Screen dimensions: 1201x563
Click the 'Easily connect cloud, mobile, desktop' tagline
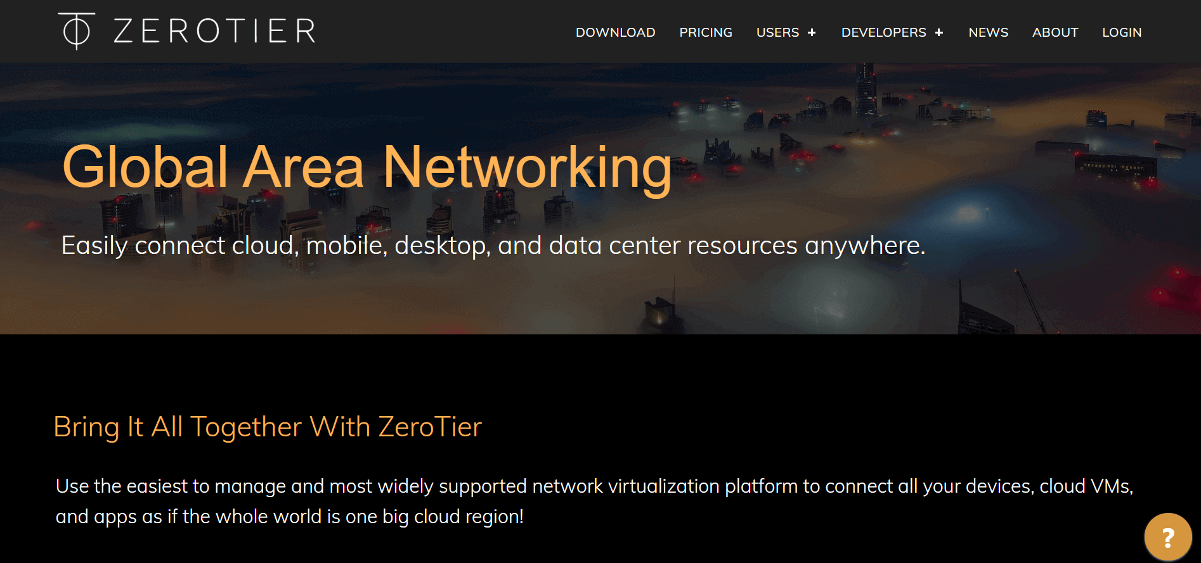(493, 246)
